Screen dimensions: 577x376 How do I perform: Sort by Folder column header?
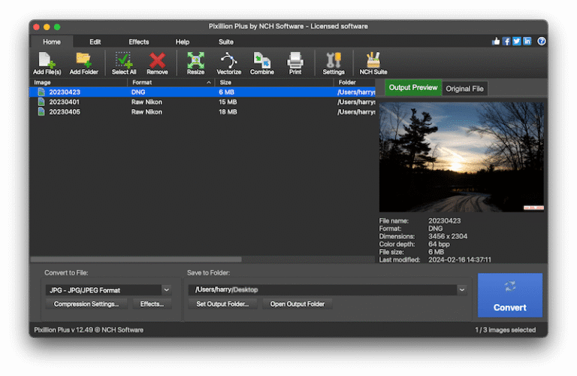point(355,83)
